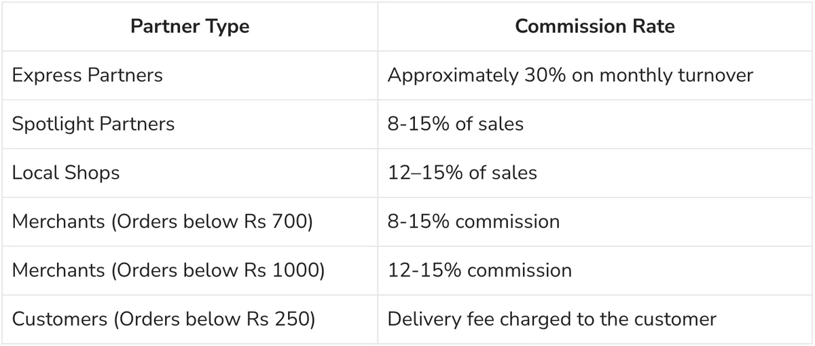The image size is (815, 346).
Task: Select the 8-15% commission cell
Action: coord(595,222)
